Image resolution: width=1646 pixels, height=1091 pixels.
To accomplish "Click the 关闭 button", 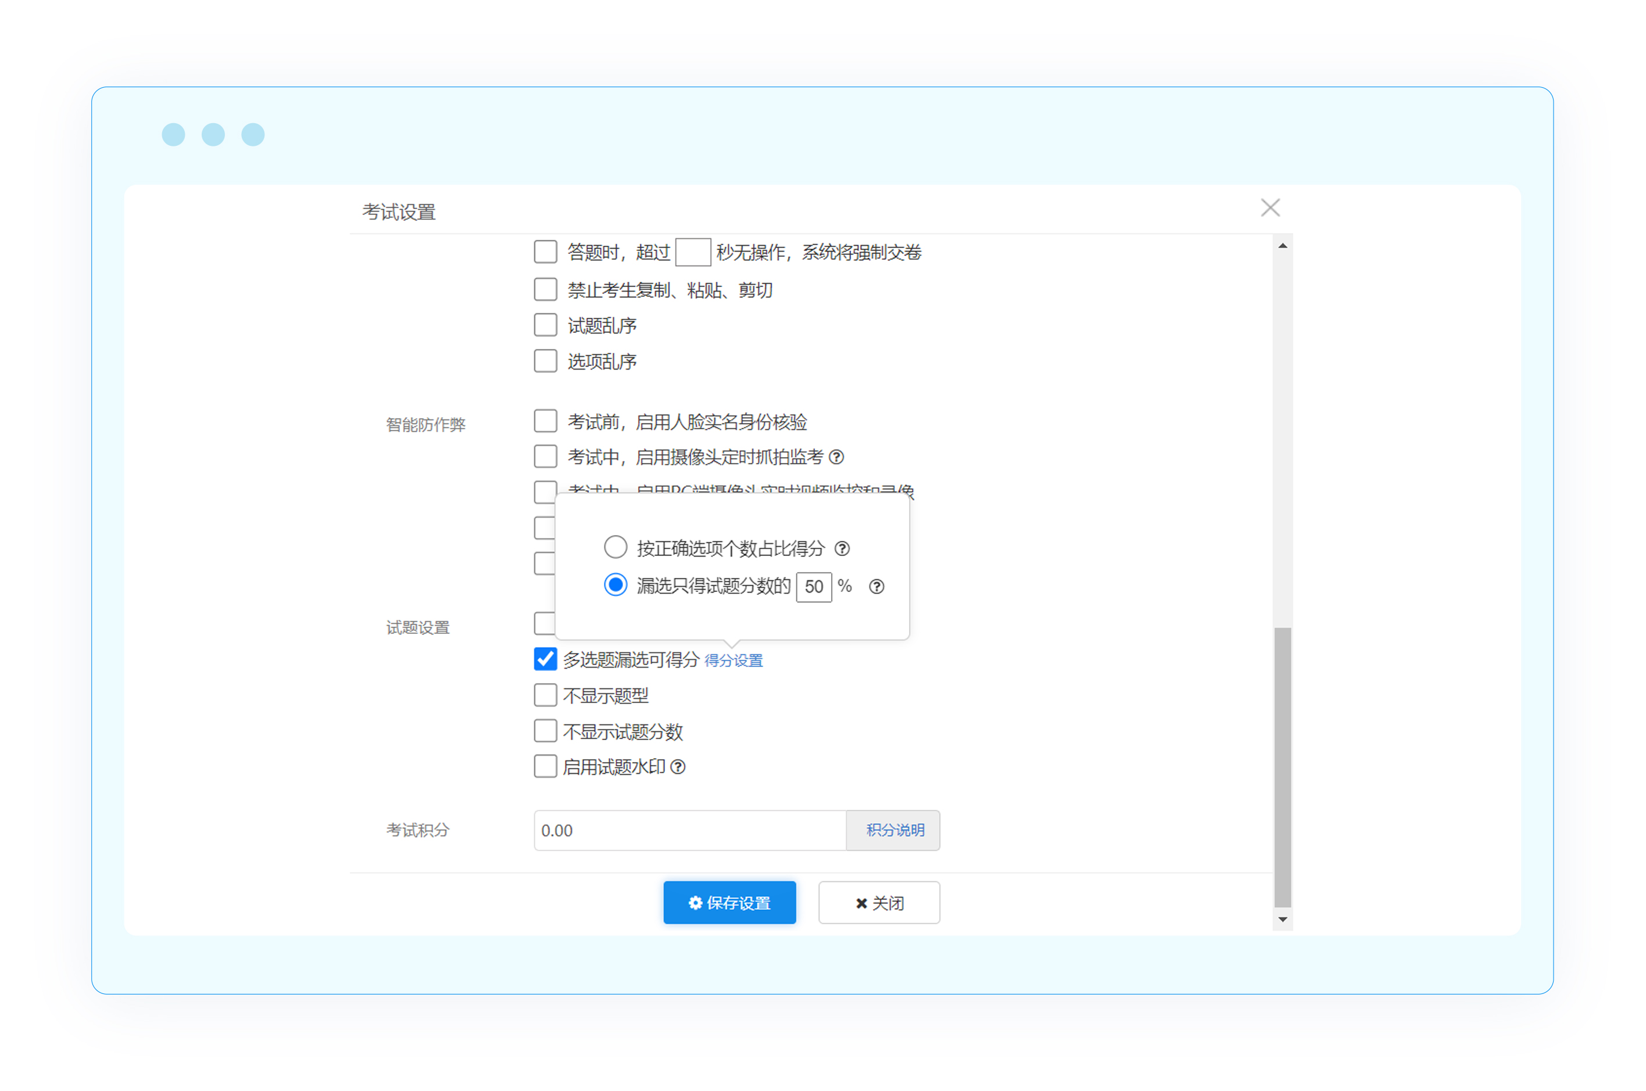I will (x=879, y=903).
